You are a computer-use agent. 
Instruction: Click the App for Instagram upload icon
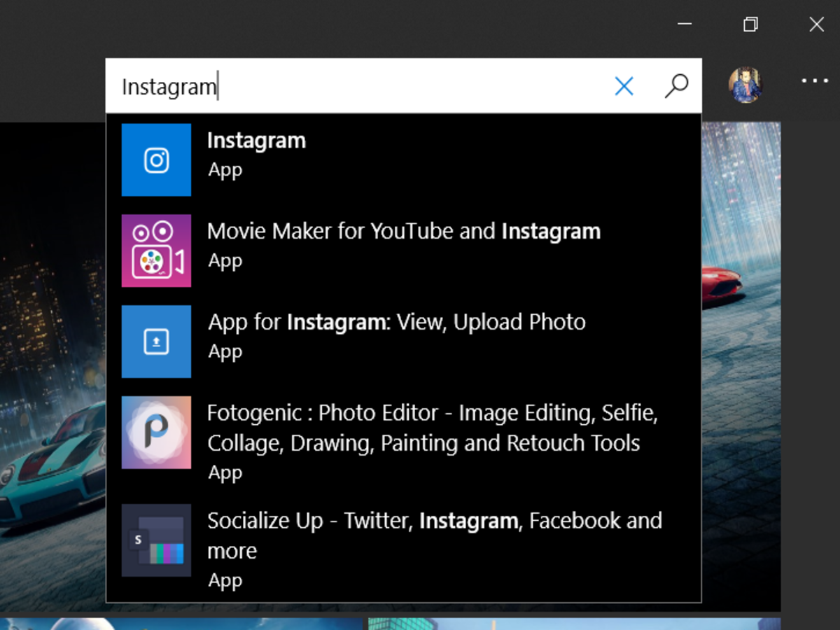point(156,342)
